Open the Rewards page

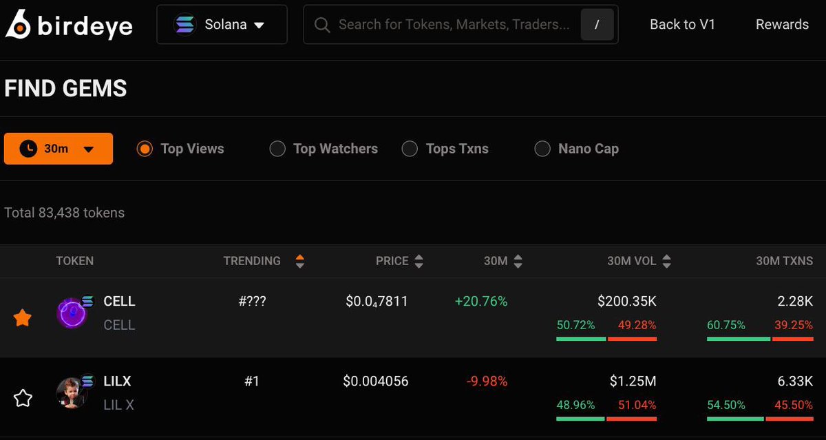pyautogui.click(x=782, y=25)
